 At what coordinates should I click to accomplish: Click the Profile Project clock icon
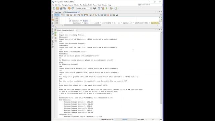(116, 8)
